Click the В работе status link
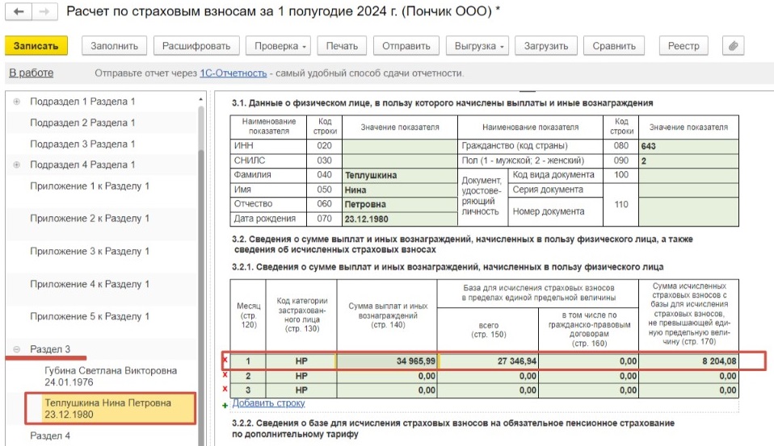Viewport: 774px width, 446px height. pos(31,73)
